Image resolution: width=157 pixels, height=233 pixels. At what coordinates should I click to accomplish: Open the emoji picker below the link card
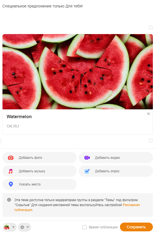pos(151,141)
